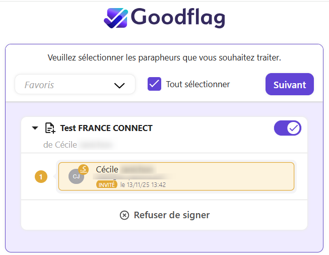This screenshot has height=255, width=329.
Task: Collapse the Test FRANCE CONNECT section triangle
Action: (x=35, y=128)
